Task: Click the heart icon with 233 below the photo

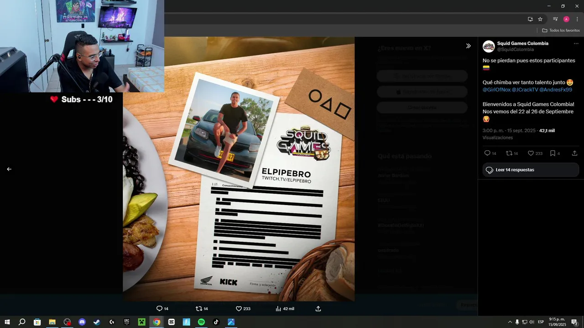Action: tap(239, 308)
